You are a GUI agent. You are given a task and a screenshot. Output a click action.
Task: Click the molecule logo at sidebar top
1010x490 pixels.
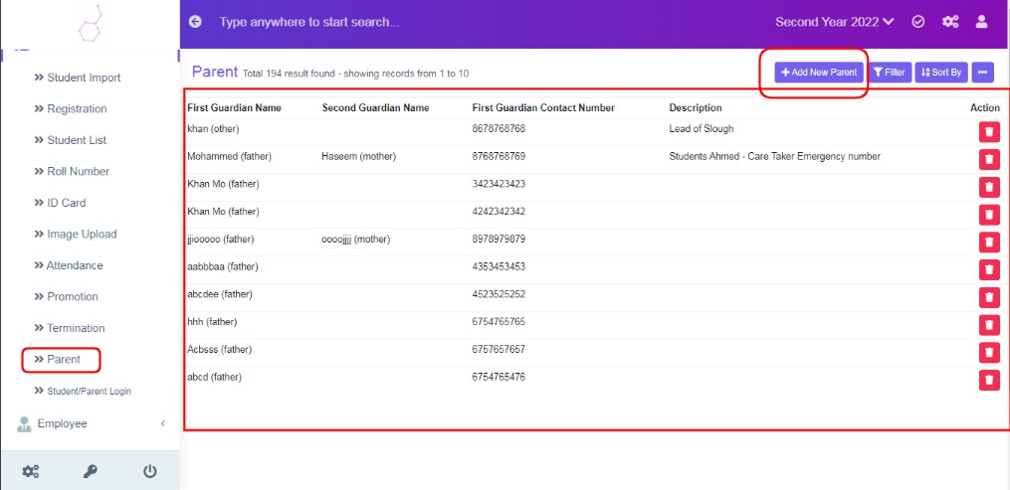[91, 24]
